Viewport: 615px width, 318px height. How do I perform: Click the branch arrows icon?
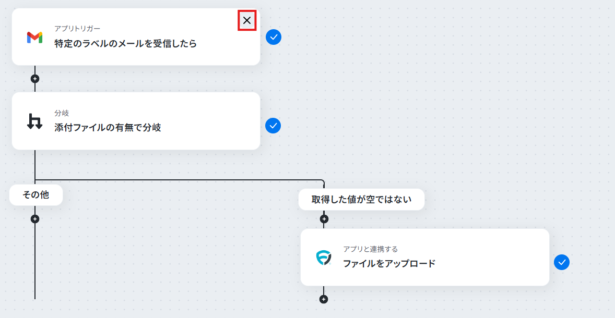click(x=34, y=121)
